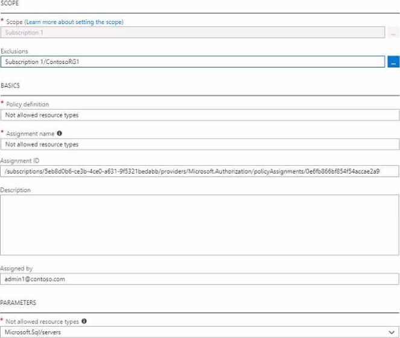Click the Assigned by field with admin1@contoso.com
This screenshot has height=338, width=400.
pos(199,279)
